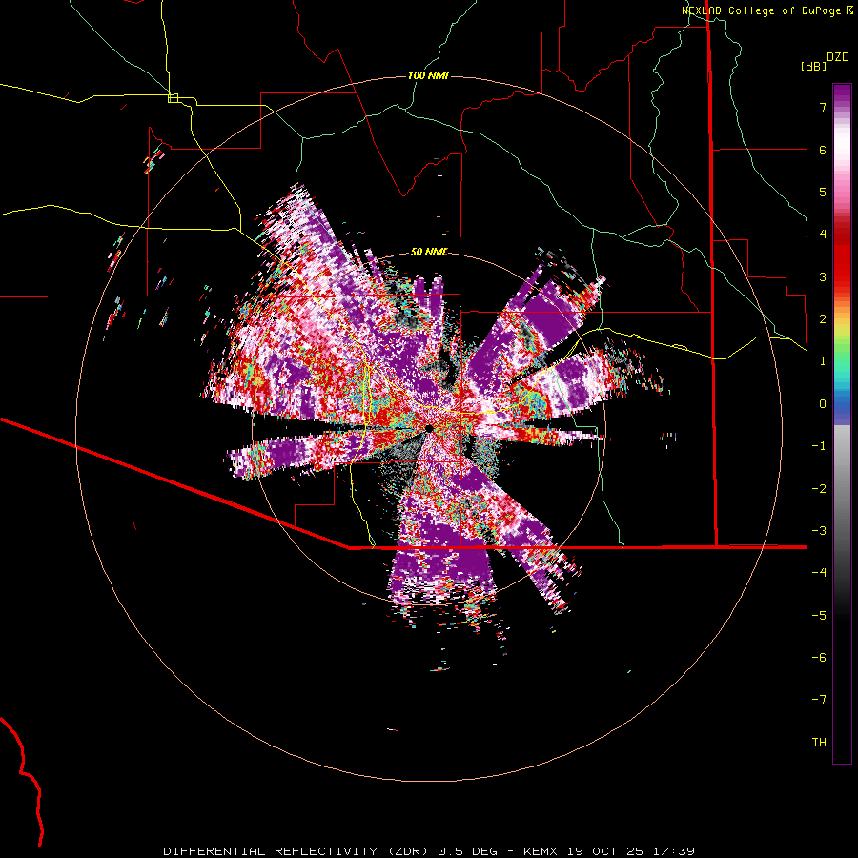Image resolution: width=858 pixels, height=858 pixels.
Task: Click the Differential Reflectivity caption text
Action: click(429, 851)
